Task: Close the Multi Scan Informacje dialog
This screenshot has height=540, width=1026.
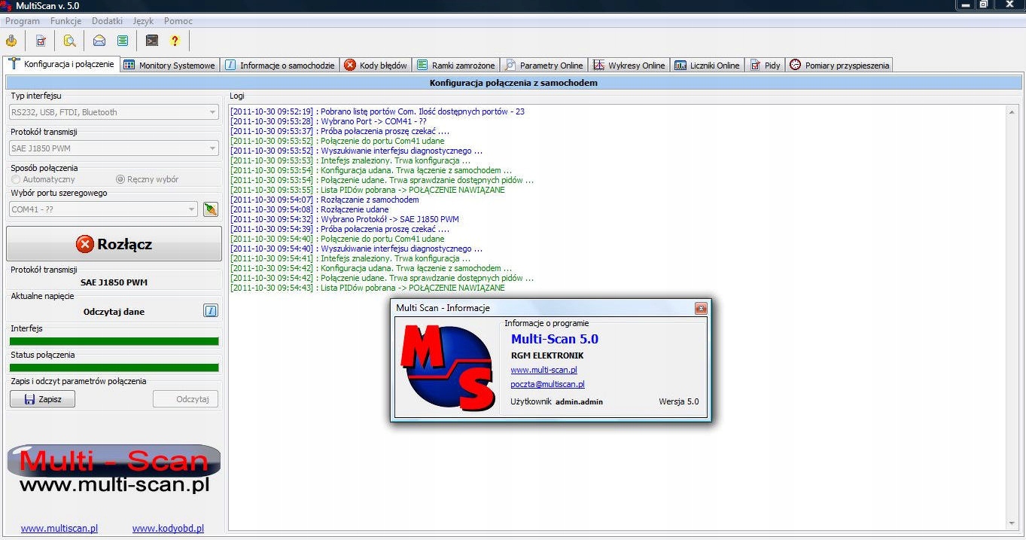Action: tap(701, 308)
